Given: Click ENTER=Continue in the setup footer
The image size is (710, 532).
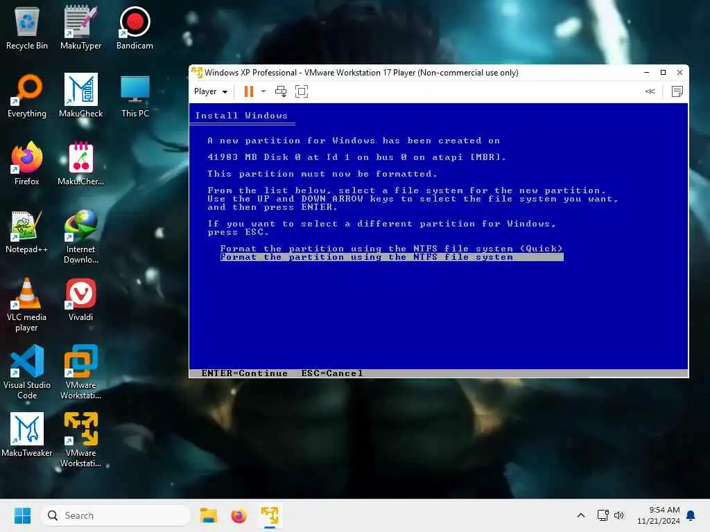Looking at the screenshot, I should pyautogui.click(x=244, y=373).
